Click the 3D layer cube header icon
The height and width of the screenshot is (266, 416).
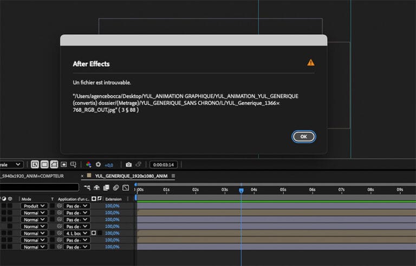coord(10,199)
